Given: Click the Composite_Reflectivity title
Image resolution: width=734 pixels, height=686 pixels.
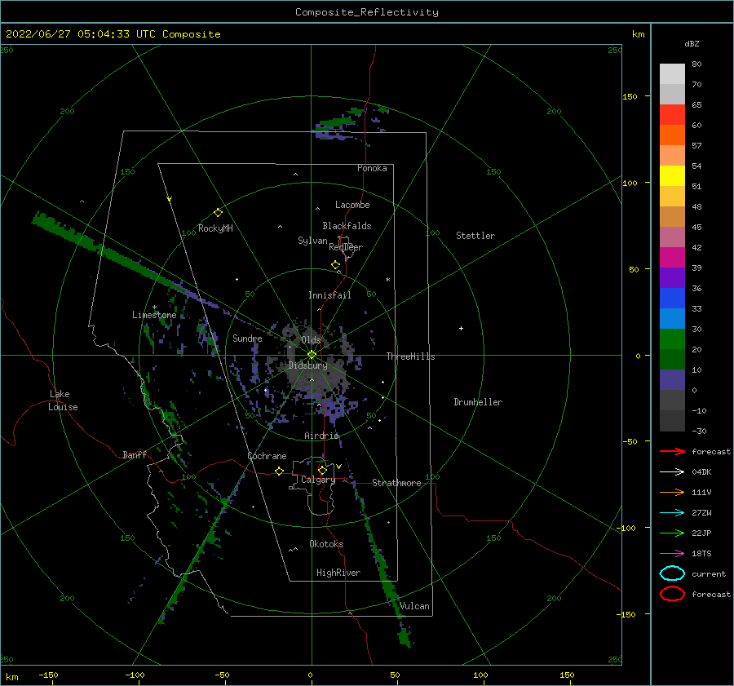Looking at the screenshot, I should pyautogui.click(x=367, y=12).
